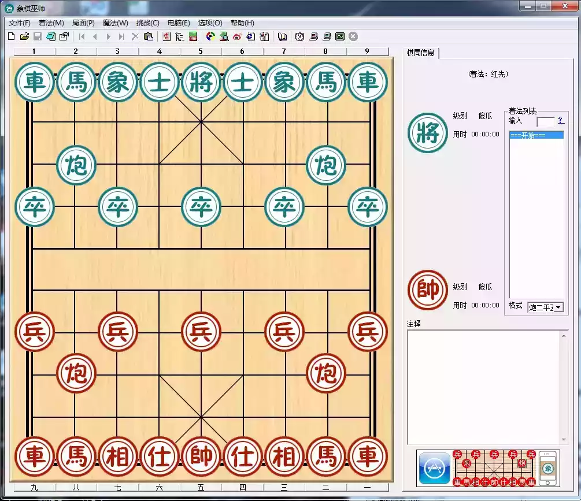Open the 魔法(W) menu

click(x=114, y=23)
